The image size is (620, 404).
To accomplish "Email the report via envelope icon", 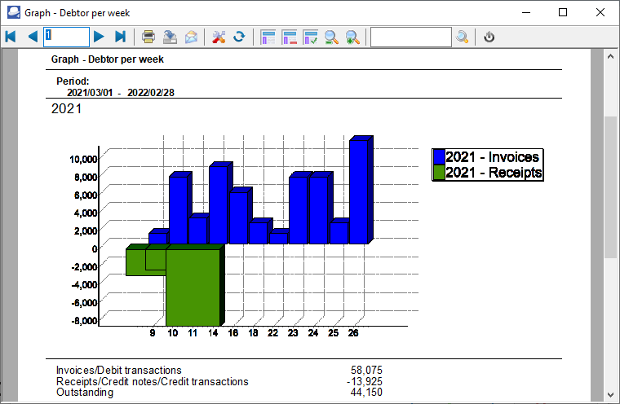I will coord(191,37).
